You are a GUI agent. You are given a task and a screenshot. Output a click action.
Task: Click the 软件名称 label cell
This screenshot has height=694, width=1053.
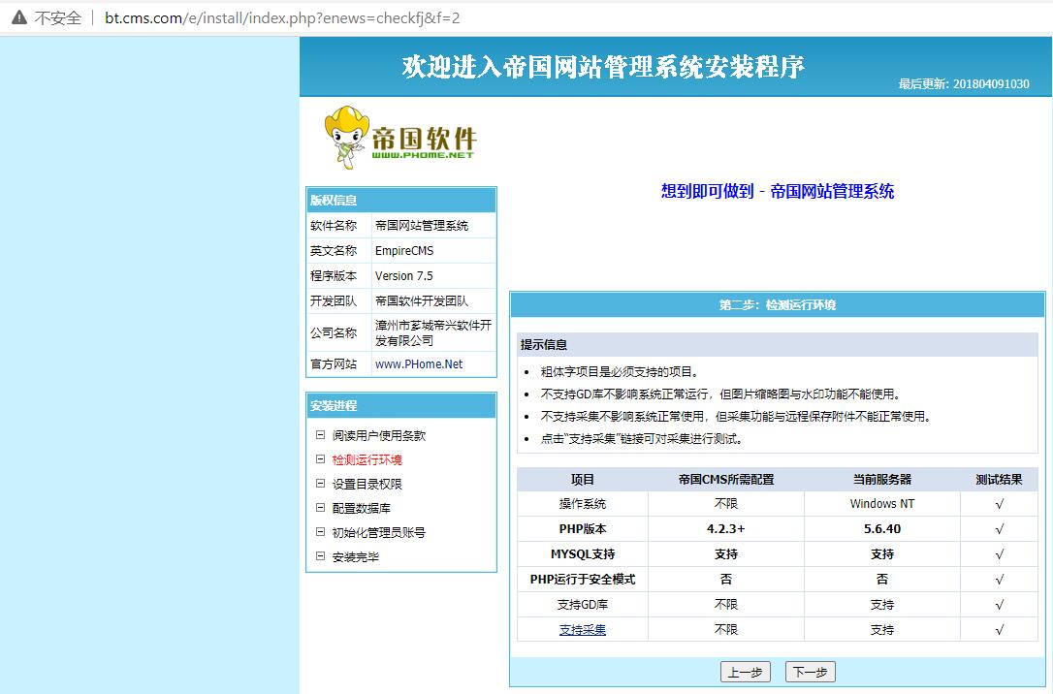point(338,226)
